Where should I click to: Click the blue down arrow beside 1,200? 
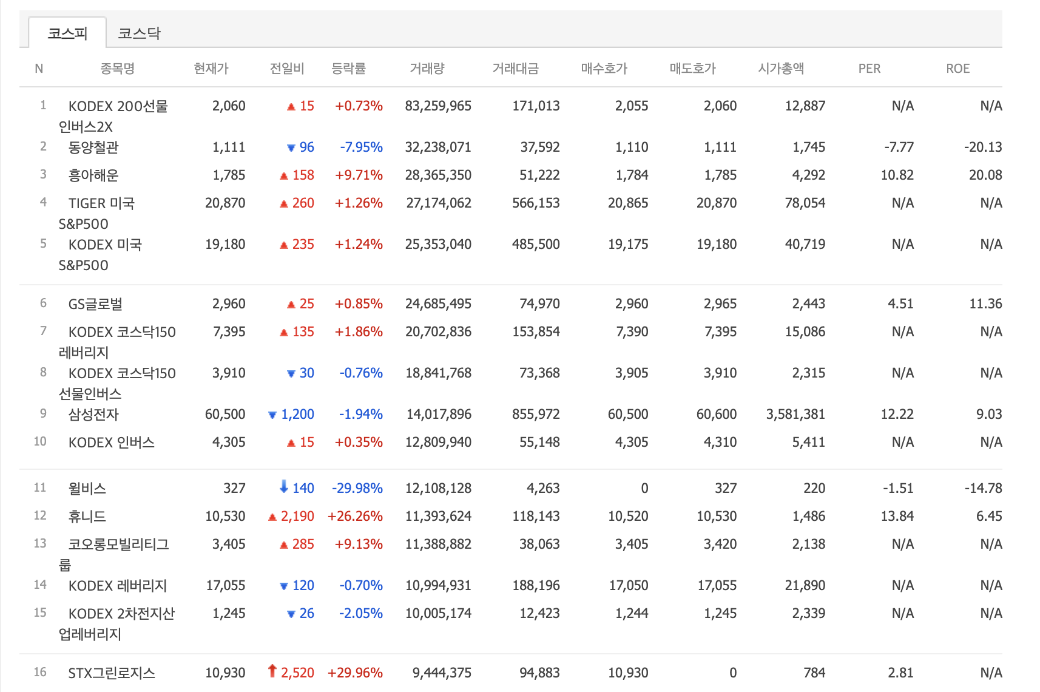(x=272, y=415)
